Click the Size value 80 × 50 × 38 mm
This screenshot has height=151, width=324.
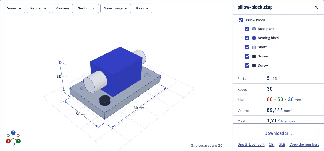click(x=284, y=99)
